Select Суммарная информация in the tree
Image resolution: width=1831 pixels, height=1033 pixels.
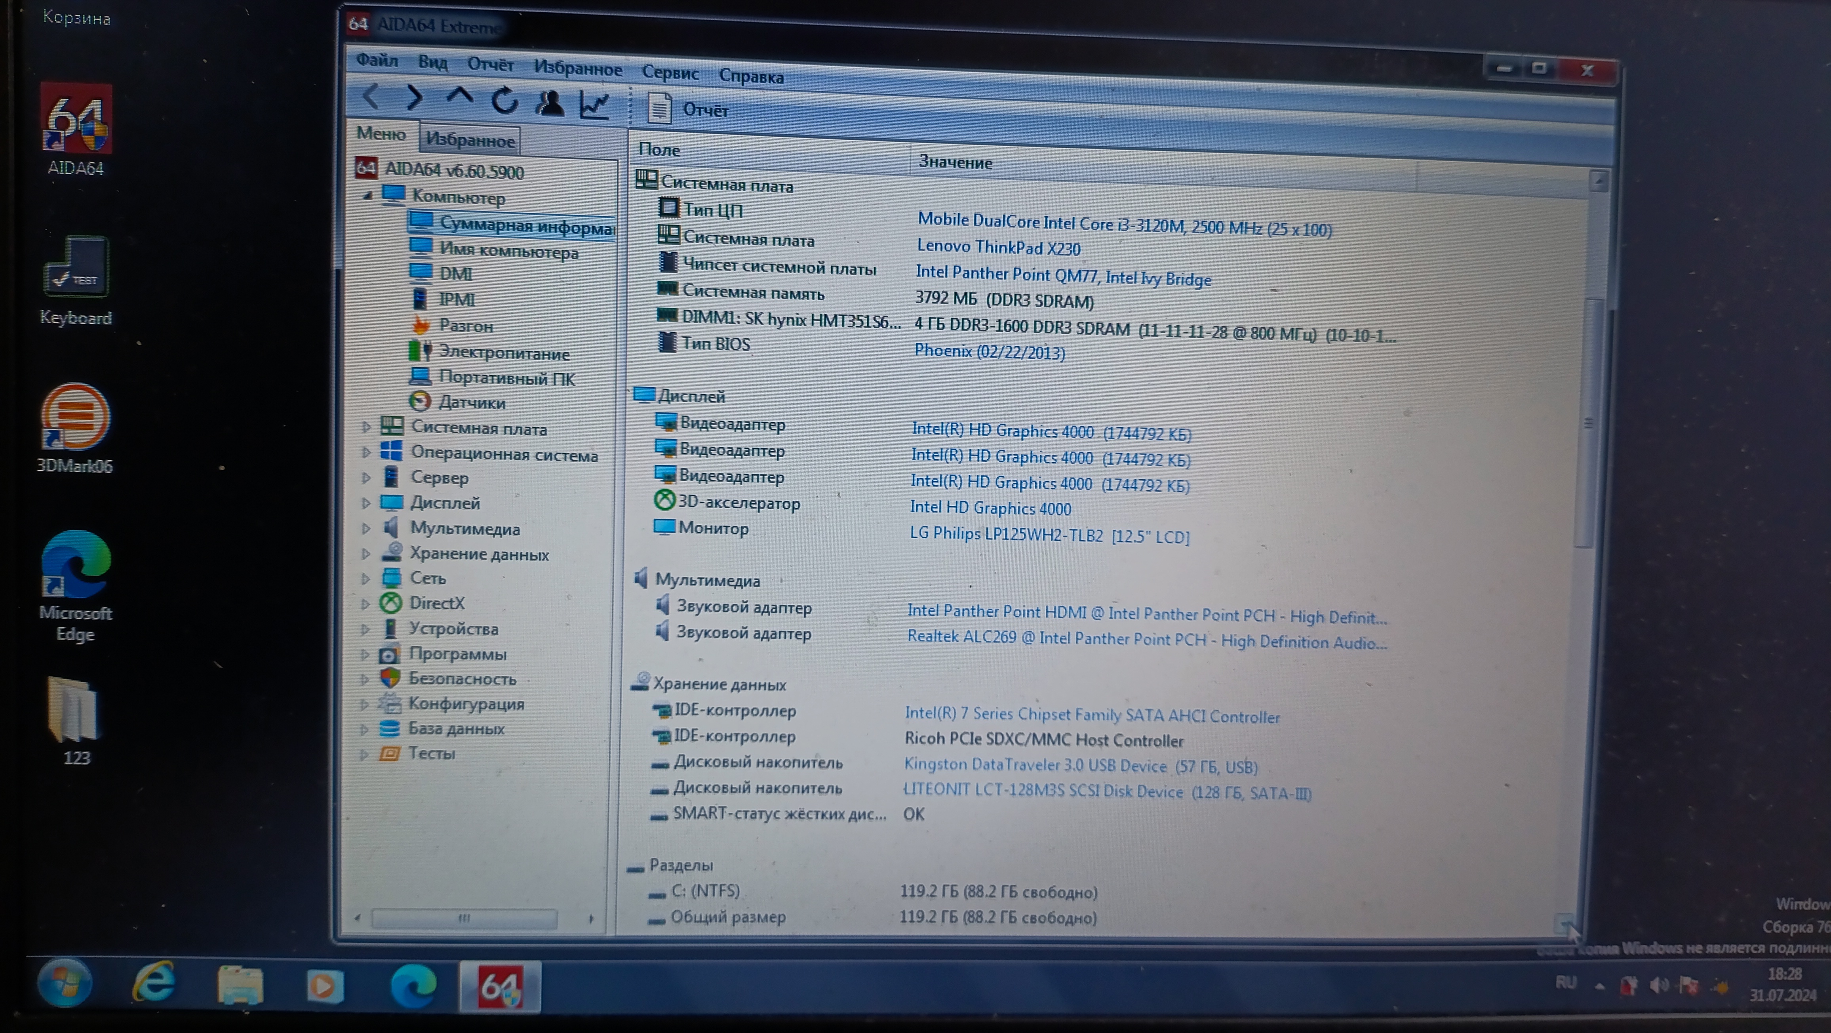click(x=512, y=225)
